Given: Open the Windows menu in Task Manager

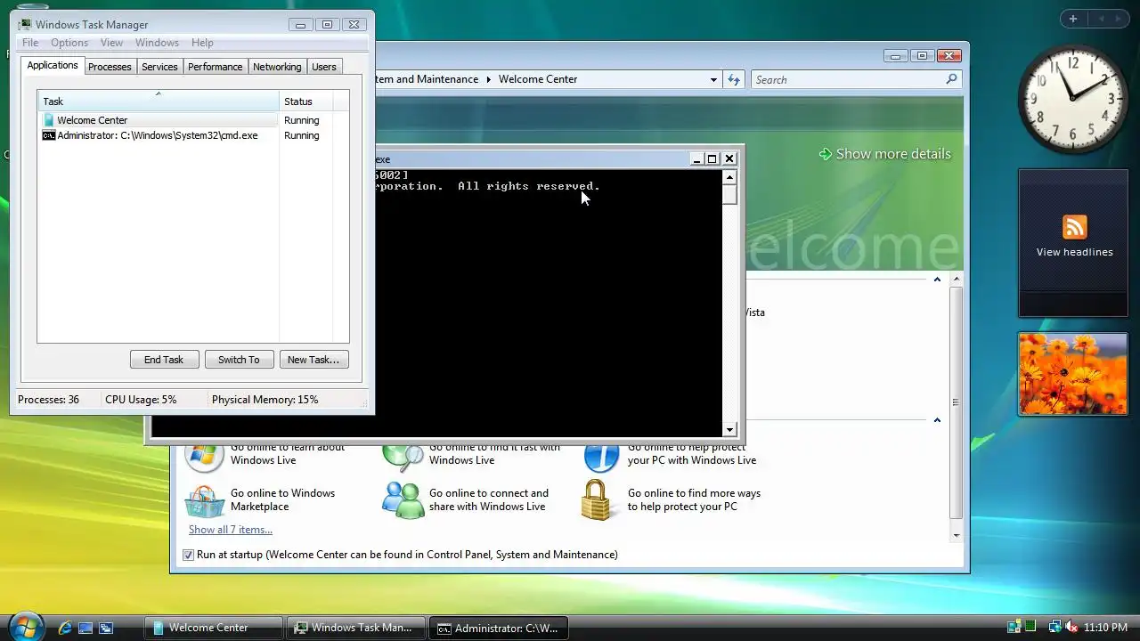Looking at the screenshot, I should coord(157,43).
